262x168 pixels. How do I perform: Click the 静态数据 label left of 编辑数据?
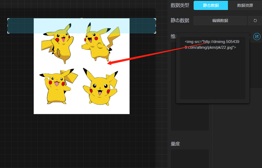click(x=180, y=20)
